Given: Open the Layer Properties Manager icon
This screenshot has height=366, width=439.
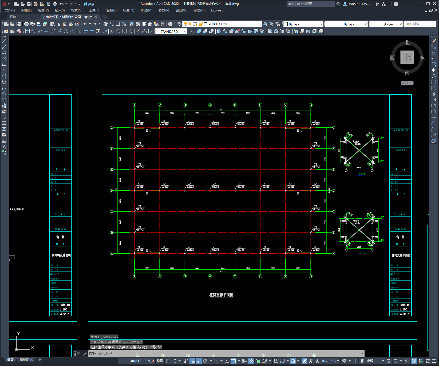Looking at the screenshot, I should click(179, 24).
